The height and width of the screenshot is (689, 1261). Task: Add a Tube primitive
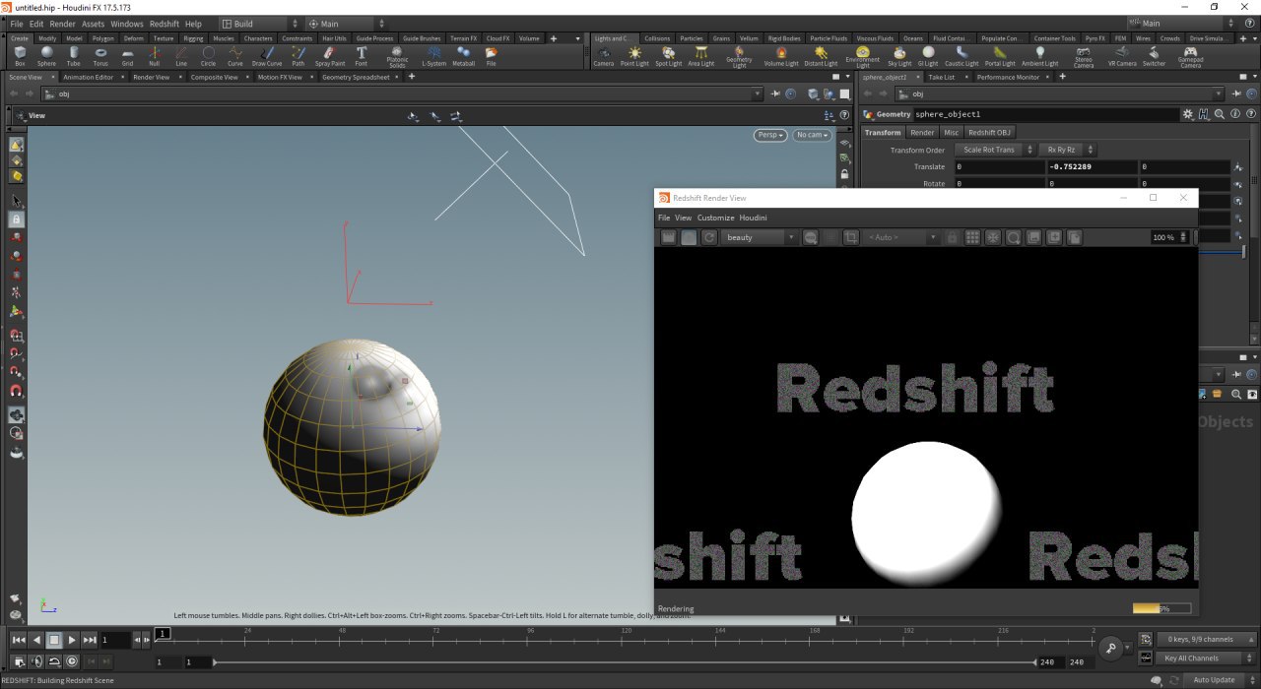click(x=74, y=55)
